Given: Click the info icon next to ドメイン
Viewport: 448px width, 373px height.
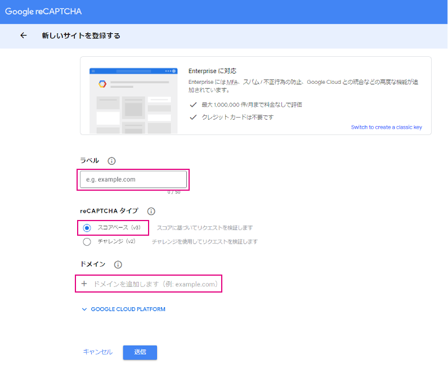Looking at the screenshot, I should click(118, 264).
